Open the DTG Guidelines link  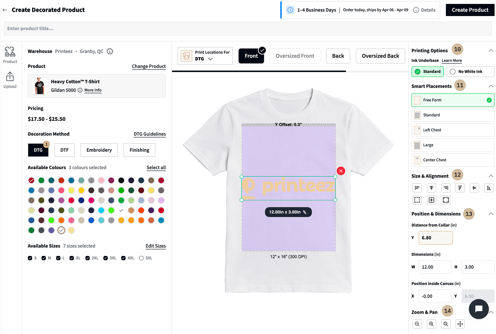click(150, 134)
